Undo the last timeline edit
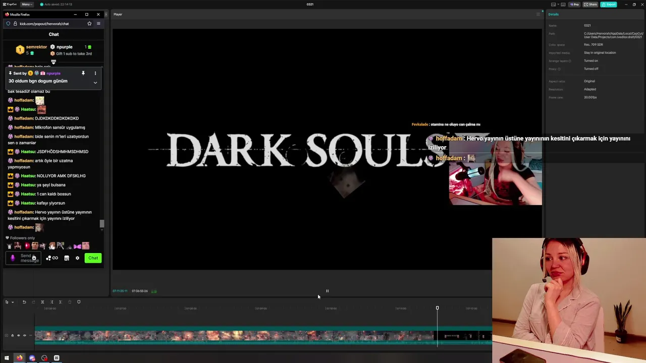The height and width of the screenshot is (363, 646). pos(24,302)
